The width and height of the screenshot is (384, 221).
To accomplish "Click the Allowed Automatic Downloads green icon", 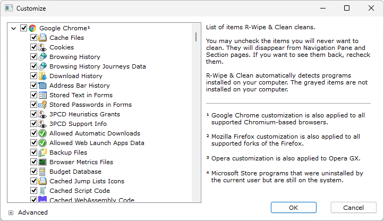I will [42, 133].
